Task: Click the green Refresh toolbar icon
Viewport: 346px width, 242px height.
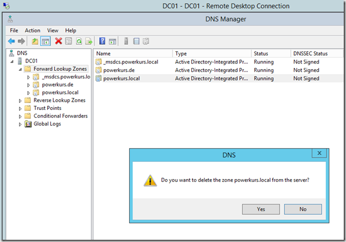Action: pyautogui.click(x=79, y=41)
